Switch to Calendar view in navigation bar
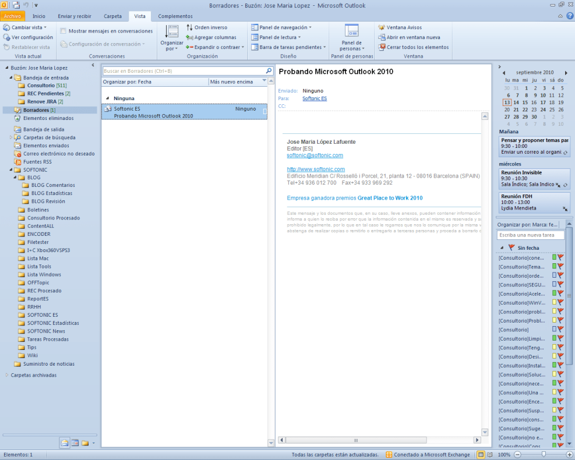The height and width of the screenshot is (460, 575). coord(75,443)
